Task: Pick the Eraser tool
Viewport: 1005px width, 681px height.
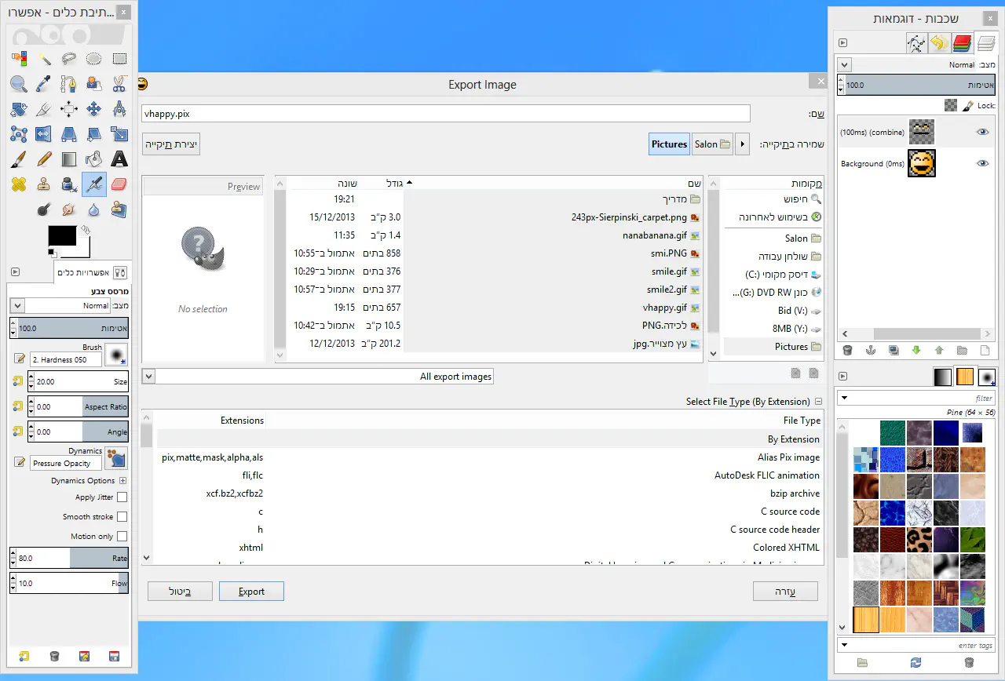Action: (x=119, y=184)
